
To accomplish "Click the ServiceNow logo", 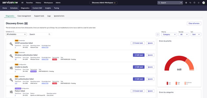I will coord(10,3).
